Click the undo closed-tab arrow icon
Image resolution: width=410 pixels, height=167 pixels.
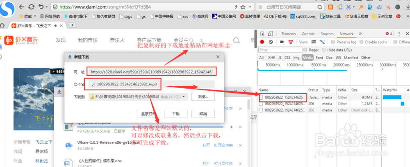pyautogui.click(x=41, y=7)
